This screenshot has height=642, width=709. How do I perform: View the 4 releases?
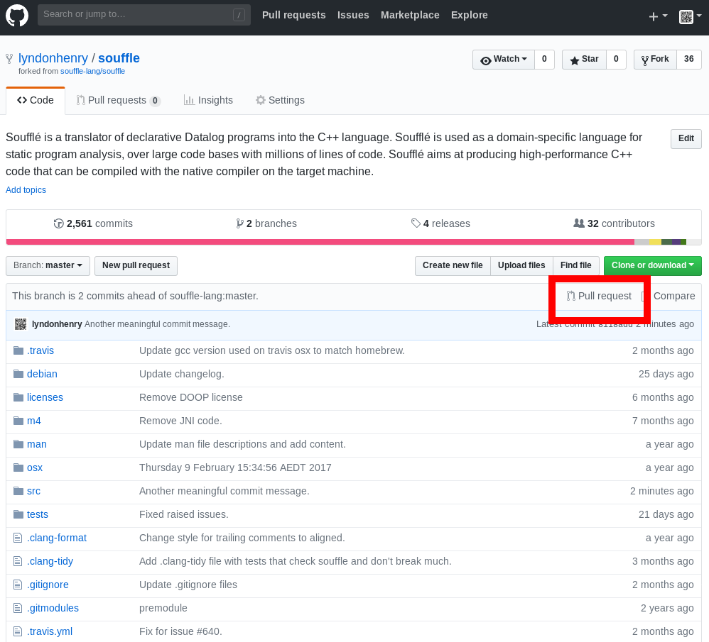point(440,223)
